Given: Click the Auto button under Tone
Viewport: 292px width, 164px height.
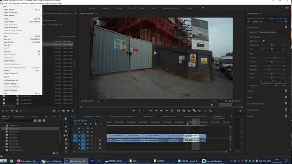Looking at the screenshot, I should point(280,82).
